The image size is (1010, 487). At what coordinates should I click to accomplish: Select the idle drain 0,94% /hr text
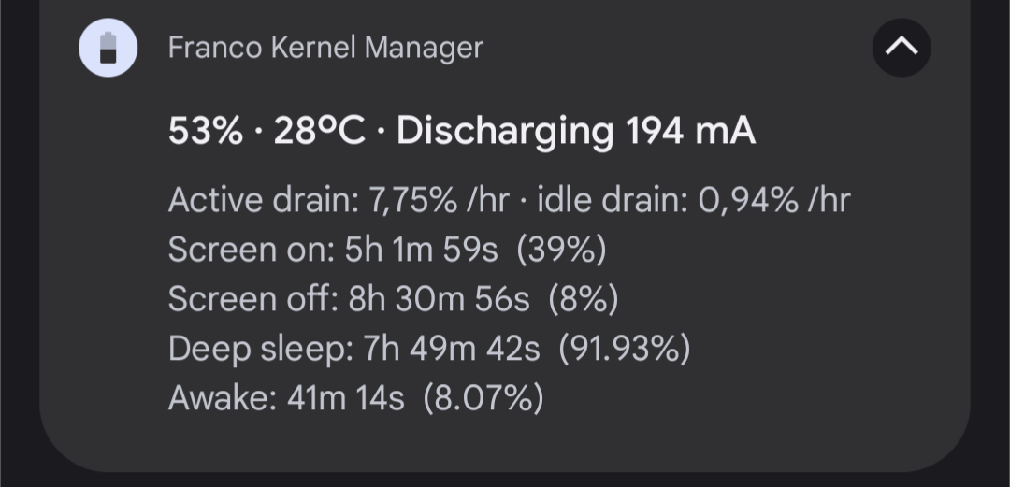click(694, 200)
